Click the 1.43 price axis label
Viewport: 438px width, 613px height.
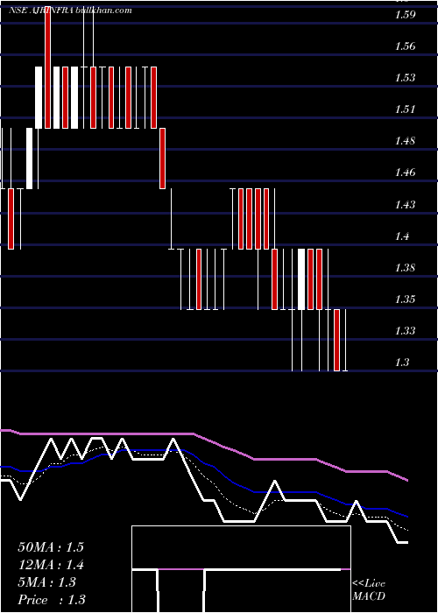click(405, 204)
